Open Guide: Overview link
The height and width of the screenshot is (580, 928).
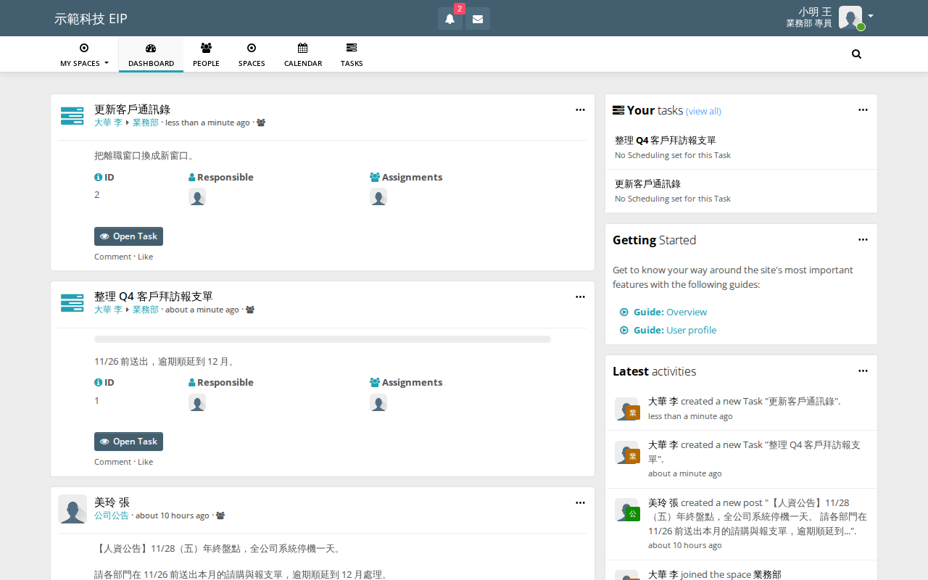point(670,312)
